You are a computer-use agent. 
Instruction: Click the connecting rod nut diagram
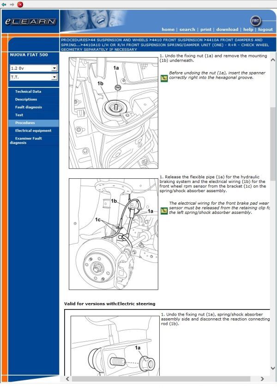pos(115,346)
